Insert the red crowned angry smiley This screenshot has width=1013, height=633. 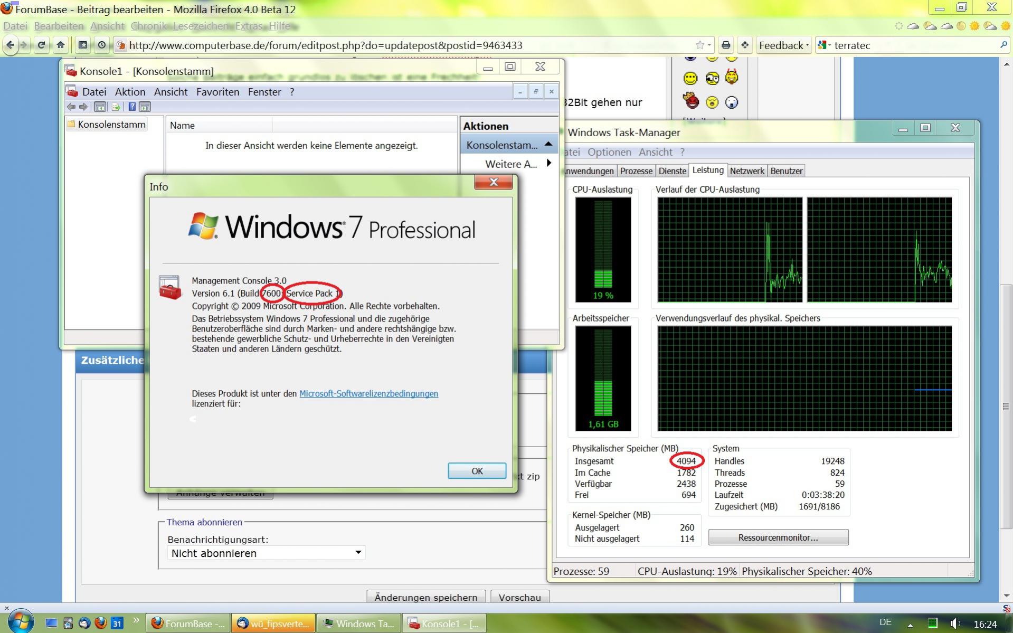690,100
